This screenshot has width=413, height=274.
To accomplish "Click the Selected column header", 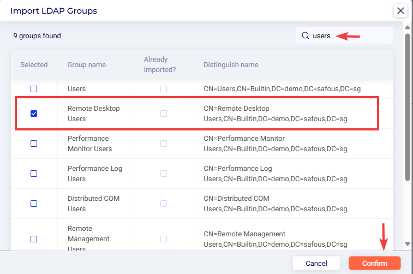I will (x=34, y=65).
